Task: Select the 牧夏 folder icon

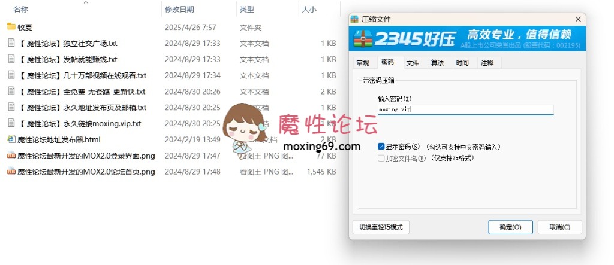Action: point(11,27)
